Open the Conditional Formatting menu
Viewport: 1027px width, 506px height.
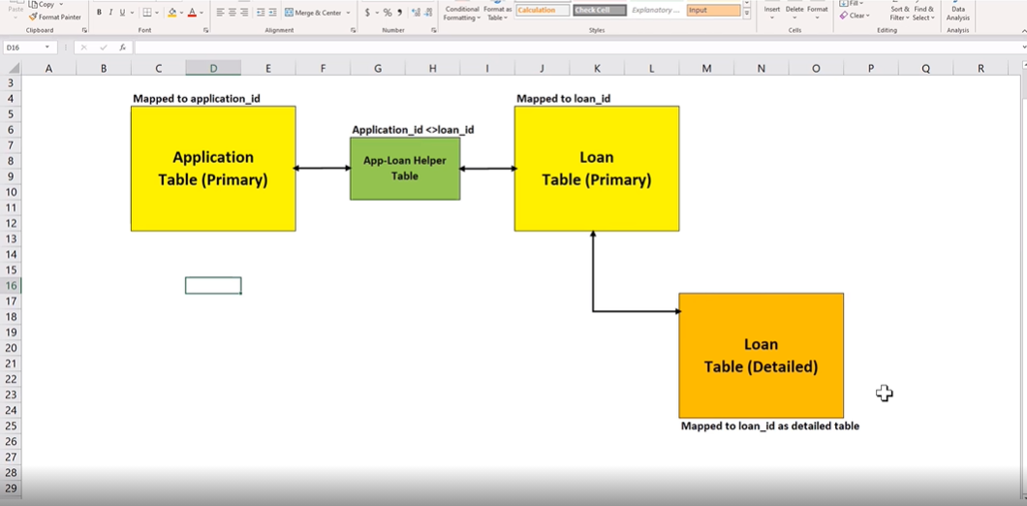click(462, 13)
